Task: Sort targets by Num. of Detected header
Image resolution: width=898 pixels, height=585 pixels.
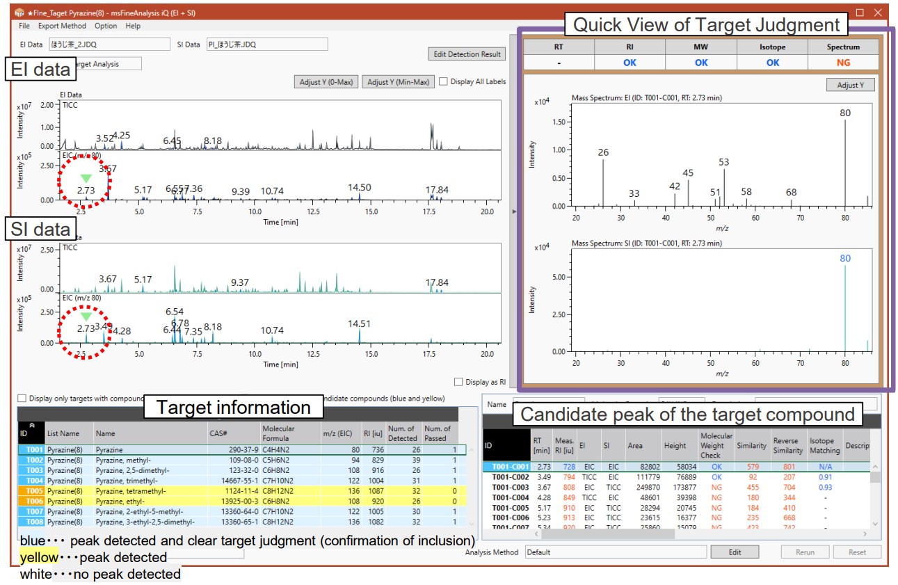Action: point(402,433)
